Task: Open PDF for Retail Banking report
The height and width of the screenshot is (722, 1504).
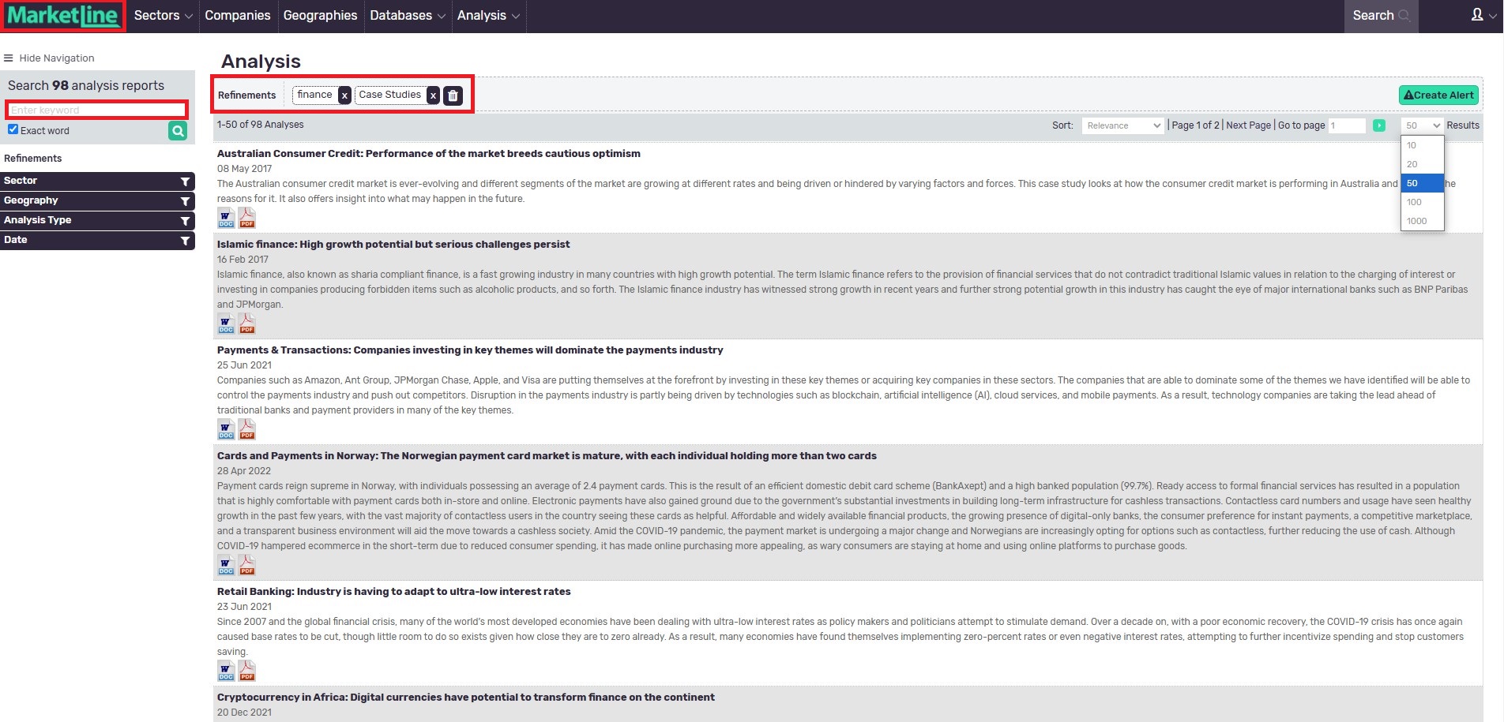Action: pyautogui.click(x=247, y=671)
